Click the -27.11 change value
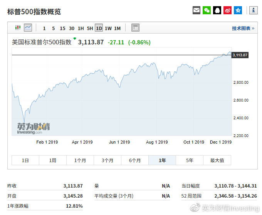Screen dimensions: 262x215 coord(116,42)
